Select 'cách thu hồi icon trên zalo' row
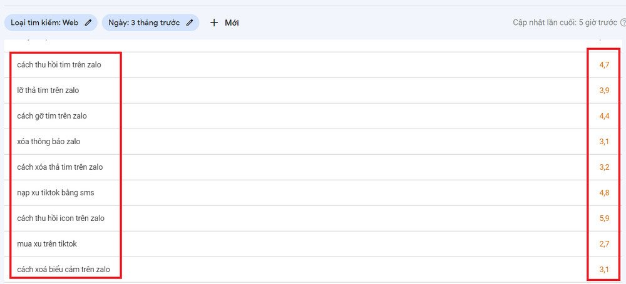Image resolution: width=626 pixels, height=284 pixels. coord(61,218)
